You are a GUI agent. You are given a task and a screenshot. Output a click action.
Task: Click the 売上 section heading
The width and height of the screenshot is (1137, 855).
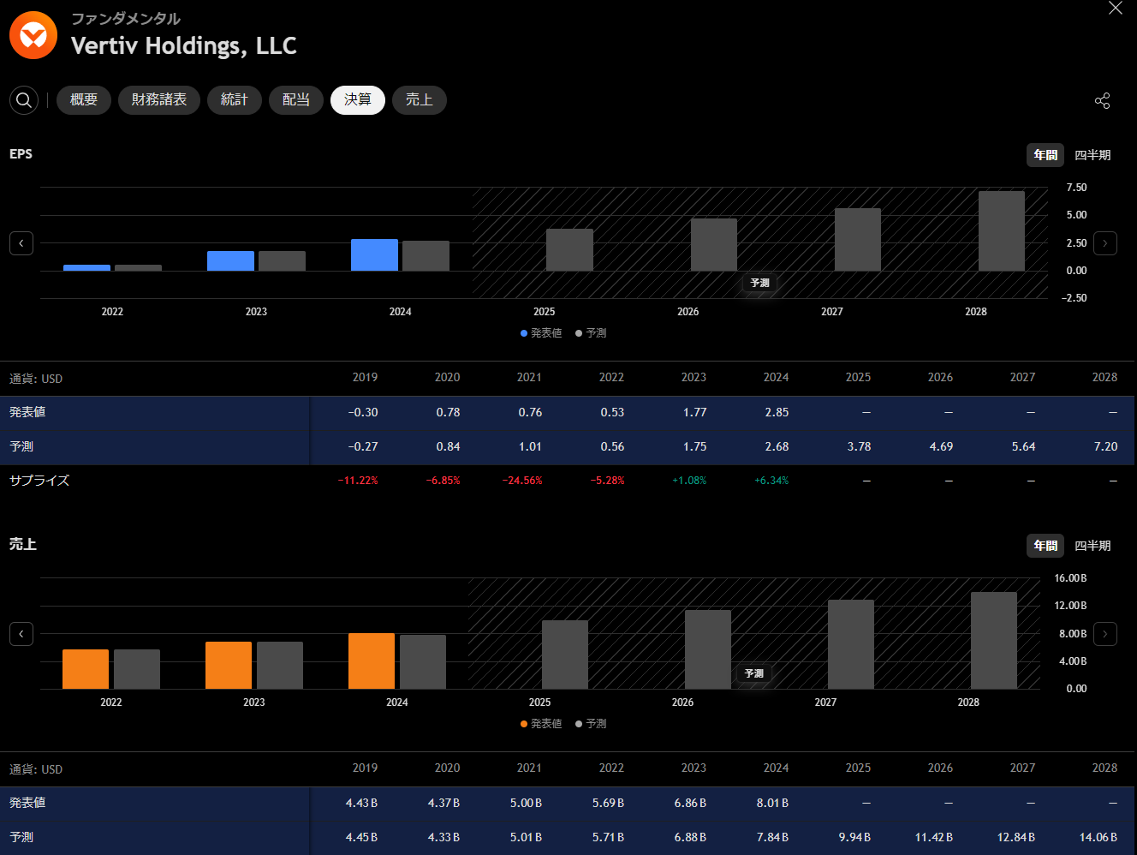(x=23, y=545)
